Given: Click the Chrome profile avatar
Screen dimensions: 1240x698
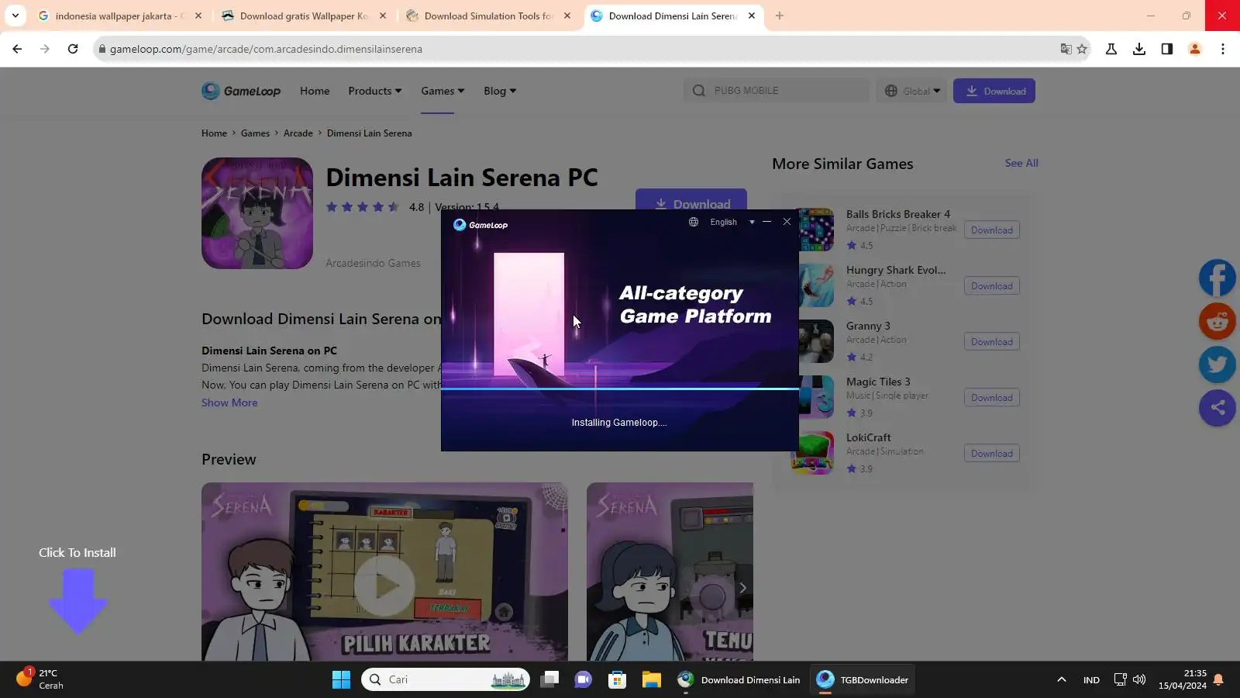Looking at the screenshot, I should (1195, 49).
